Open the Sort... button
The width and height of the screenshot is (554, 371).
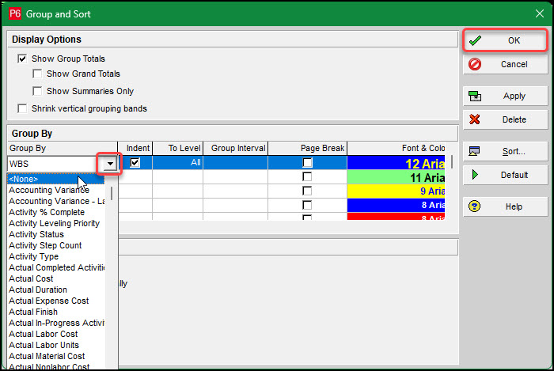pyautogui.click(x=505, y=151)
